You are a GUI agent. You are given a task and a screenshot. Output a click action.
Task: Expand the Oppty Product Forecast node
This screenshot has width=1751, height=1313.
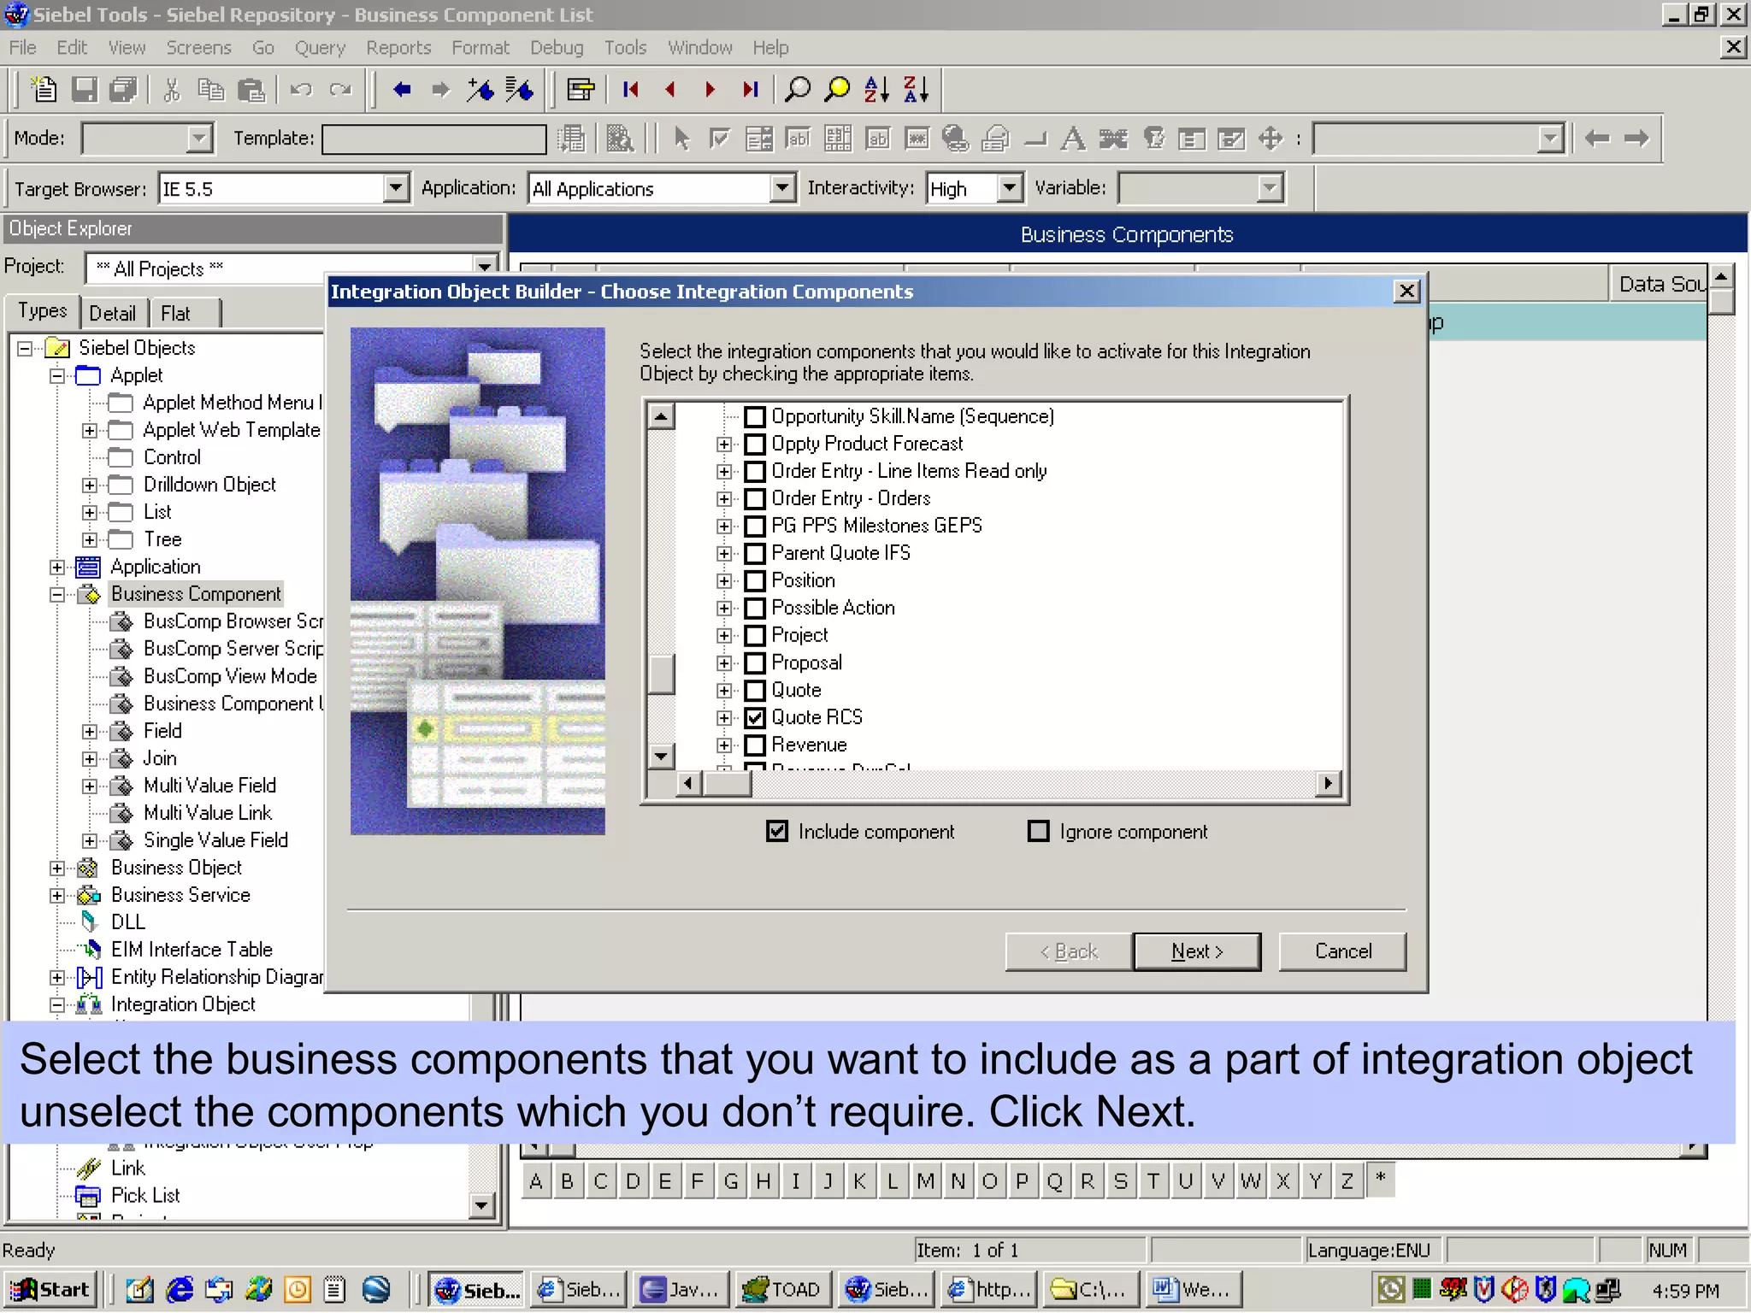tap(724, 444)
